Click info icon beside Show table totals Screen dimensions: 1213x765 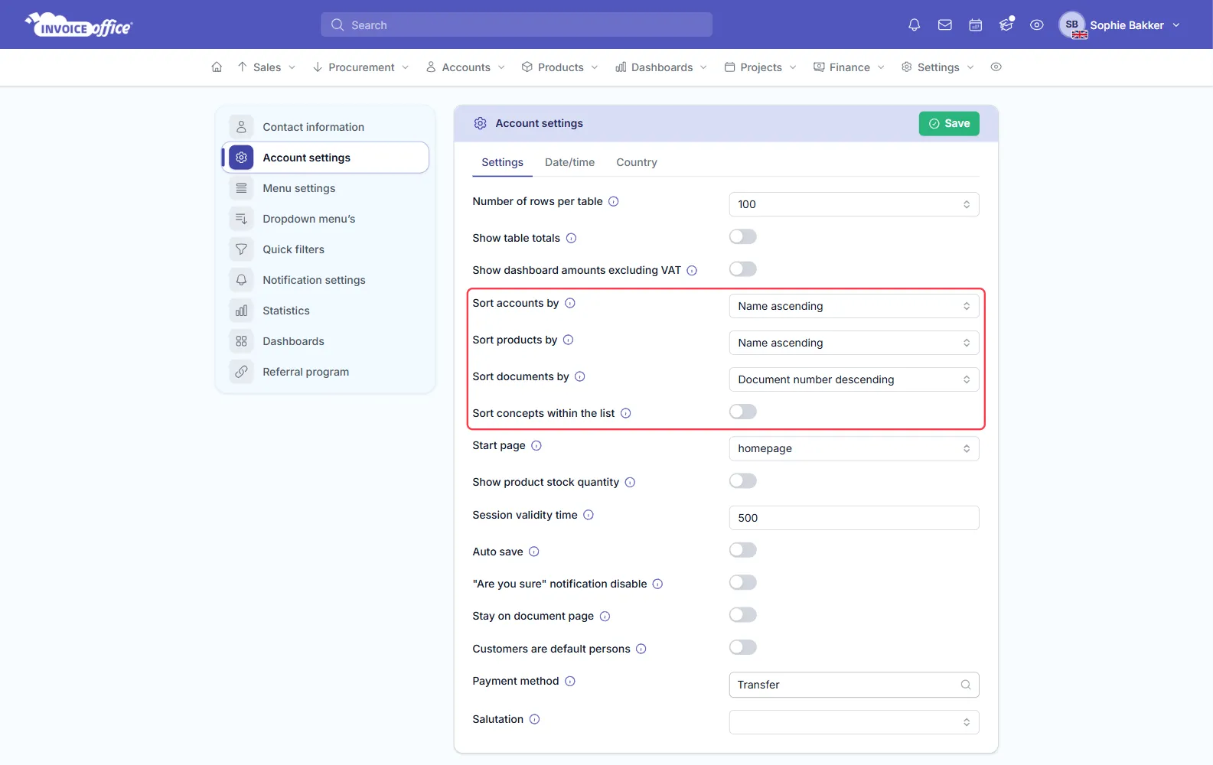click(x=571, y=239)
